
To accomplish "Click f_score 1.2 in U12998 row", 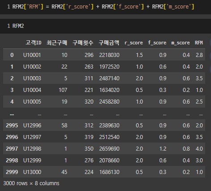I will (x=163, y=149).
